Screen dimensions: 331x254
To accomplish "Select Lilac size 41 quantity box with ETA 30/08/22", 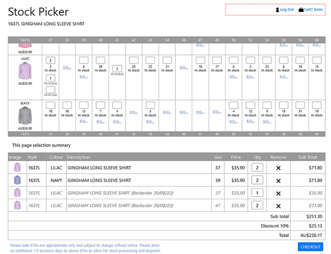I will tap(117, 68).
